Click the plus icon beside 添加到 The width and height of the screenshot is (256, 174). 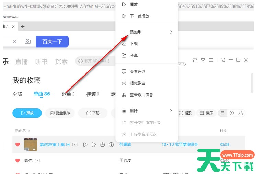pos(124,32)
